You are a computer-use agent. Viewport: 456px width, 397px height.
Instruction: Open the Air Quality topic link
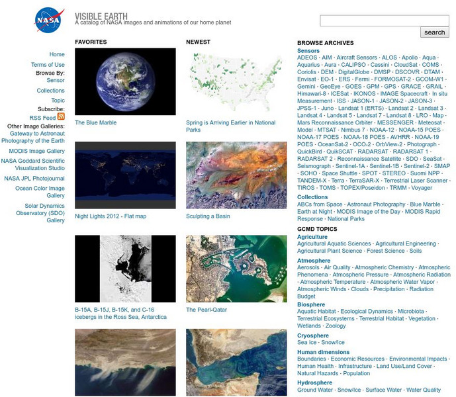tap(337, 267)
